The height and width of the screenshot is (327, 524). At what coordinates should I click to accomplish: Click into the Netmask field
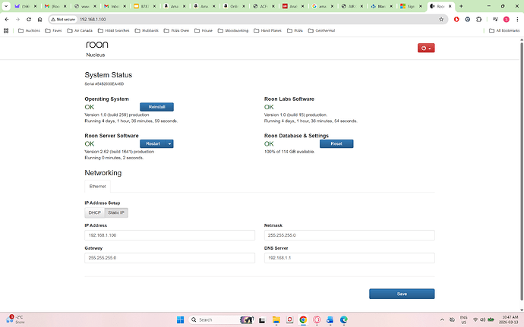tap(349, 235)
